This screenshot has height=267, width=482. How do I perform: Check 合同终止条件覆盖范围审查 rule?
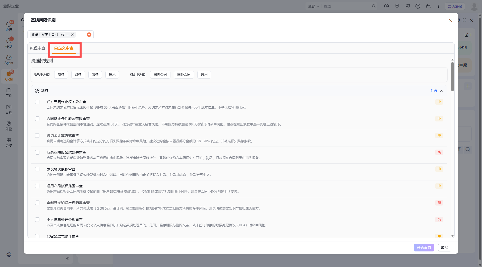pyautogui.click(x=37, y=119)
